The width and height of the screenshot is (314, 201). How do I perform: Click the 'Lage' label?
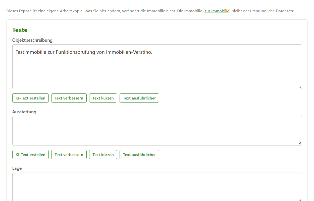(17, 168)
